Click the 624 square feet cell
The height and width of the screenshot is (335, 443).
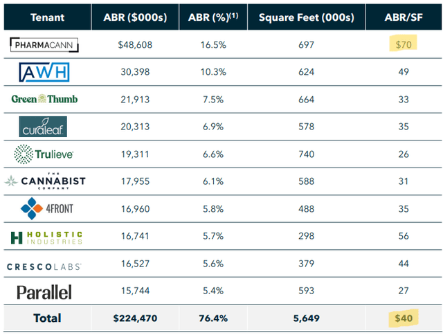click(306, 72)
